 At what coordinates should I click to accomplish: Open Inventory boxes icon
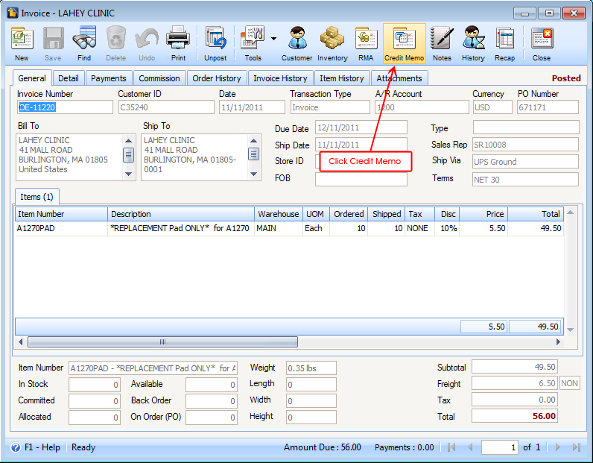tap(332, 38)
